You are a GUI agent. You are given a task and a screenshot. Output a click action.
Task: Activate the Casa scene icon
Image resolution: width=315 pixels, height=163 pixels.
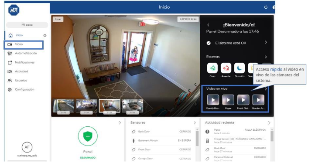[212, 68]
